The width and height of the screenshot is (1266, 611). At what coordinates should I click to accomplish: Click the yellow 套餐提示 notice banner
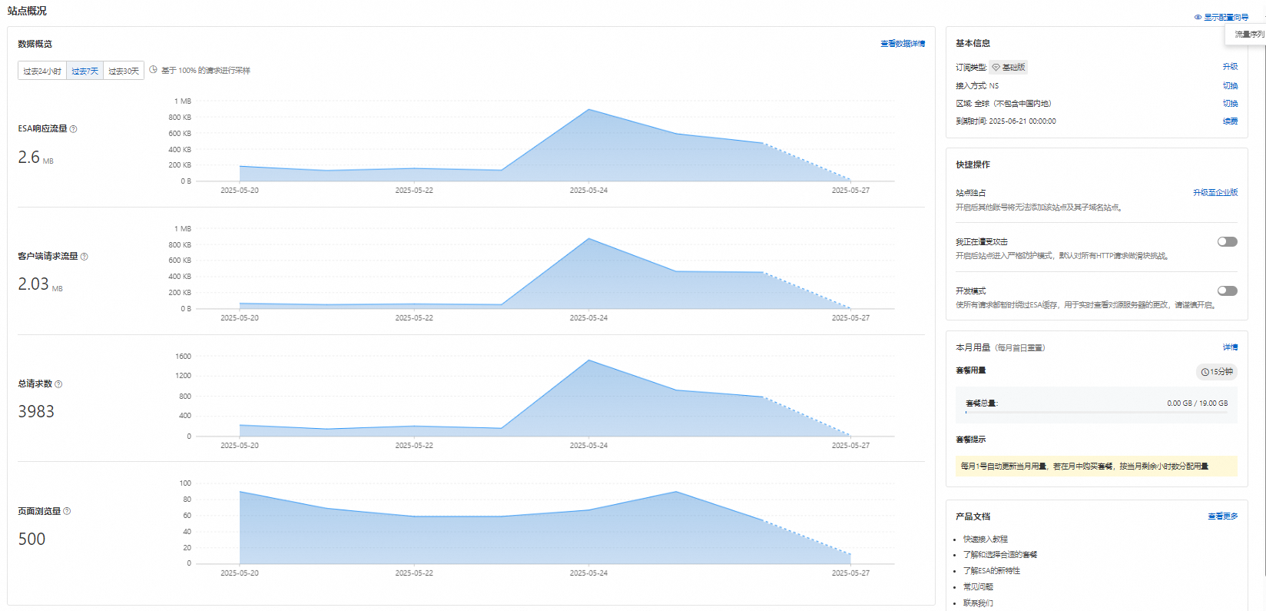(x=1096, y=467)
